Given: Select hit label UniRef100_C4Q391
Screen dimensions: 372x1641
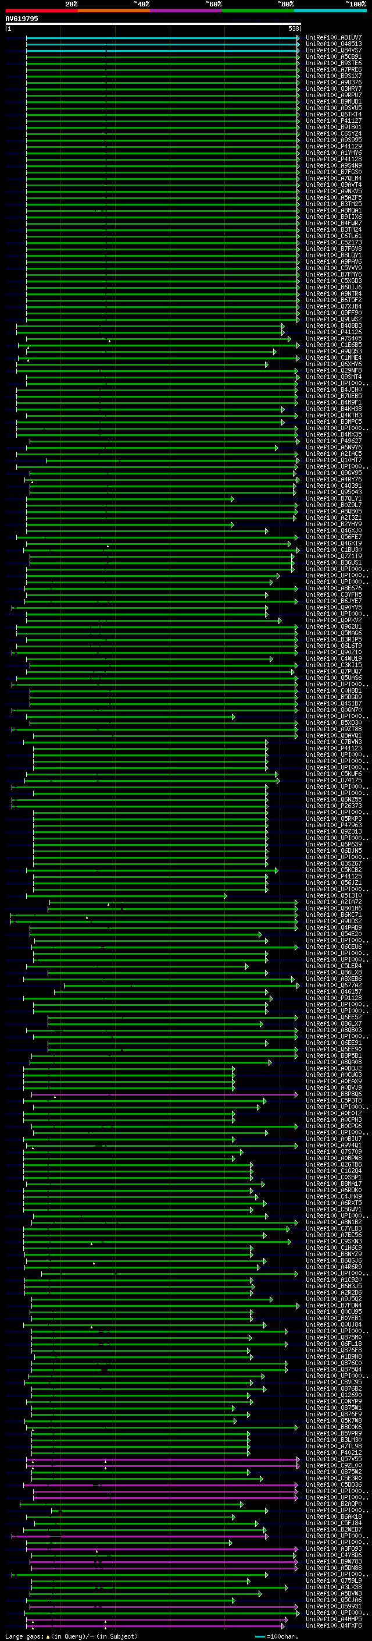Looking at the screenshot, I should (334, 485).
